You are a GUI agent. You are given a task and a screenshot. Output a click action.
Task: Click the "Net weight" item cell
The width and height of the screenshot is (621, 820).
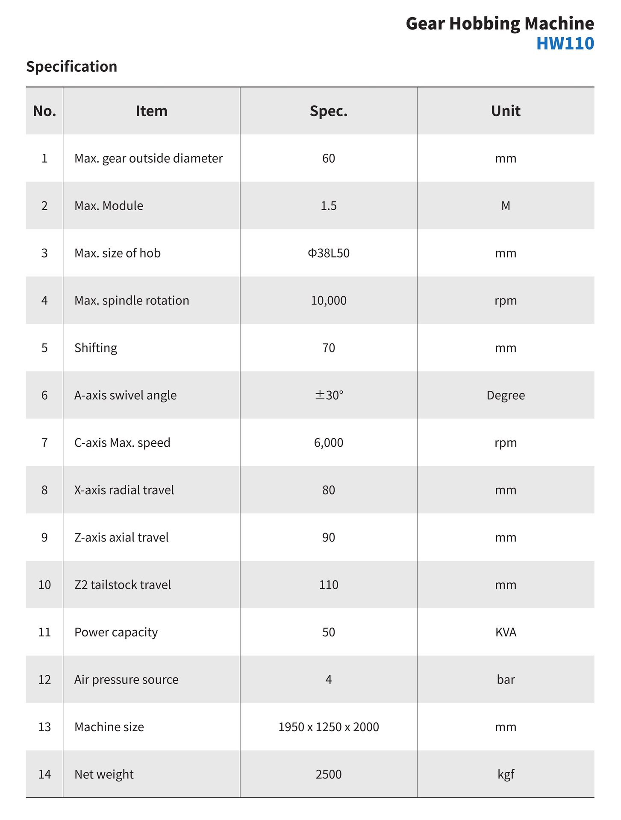click(104, 774)
